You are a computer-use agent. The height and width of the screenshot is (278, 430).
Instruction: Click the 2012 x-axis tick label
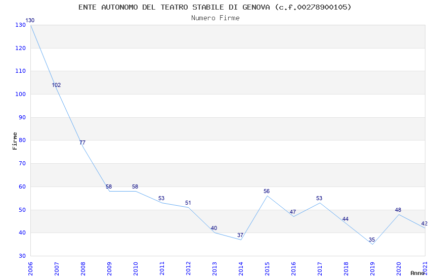(188, 268)
